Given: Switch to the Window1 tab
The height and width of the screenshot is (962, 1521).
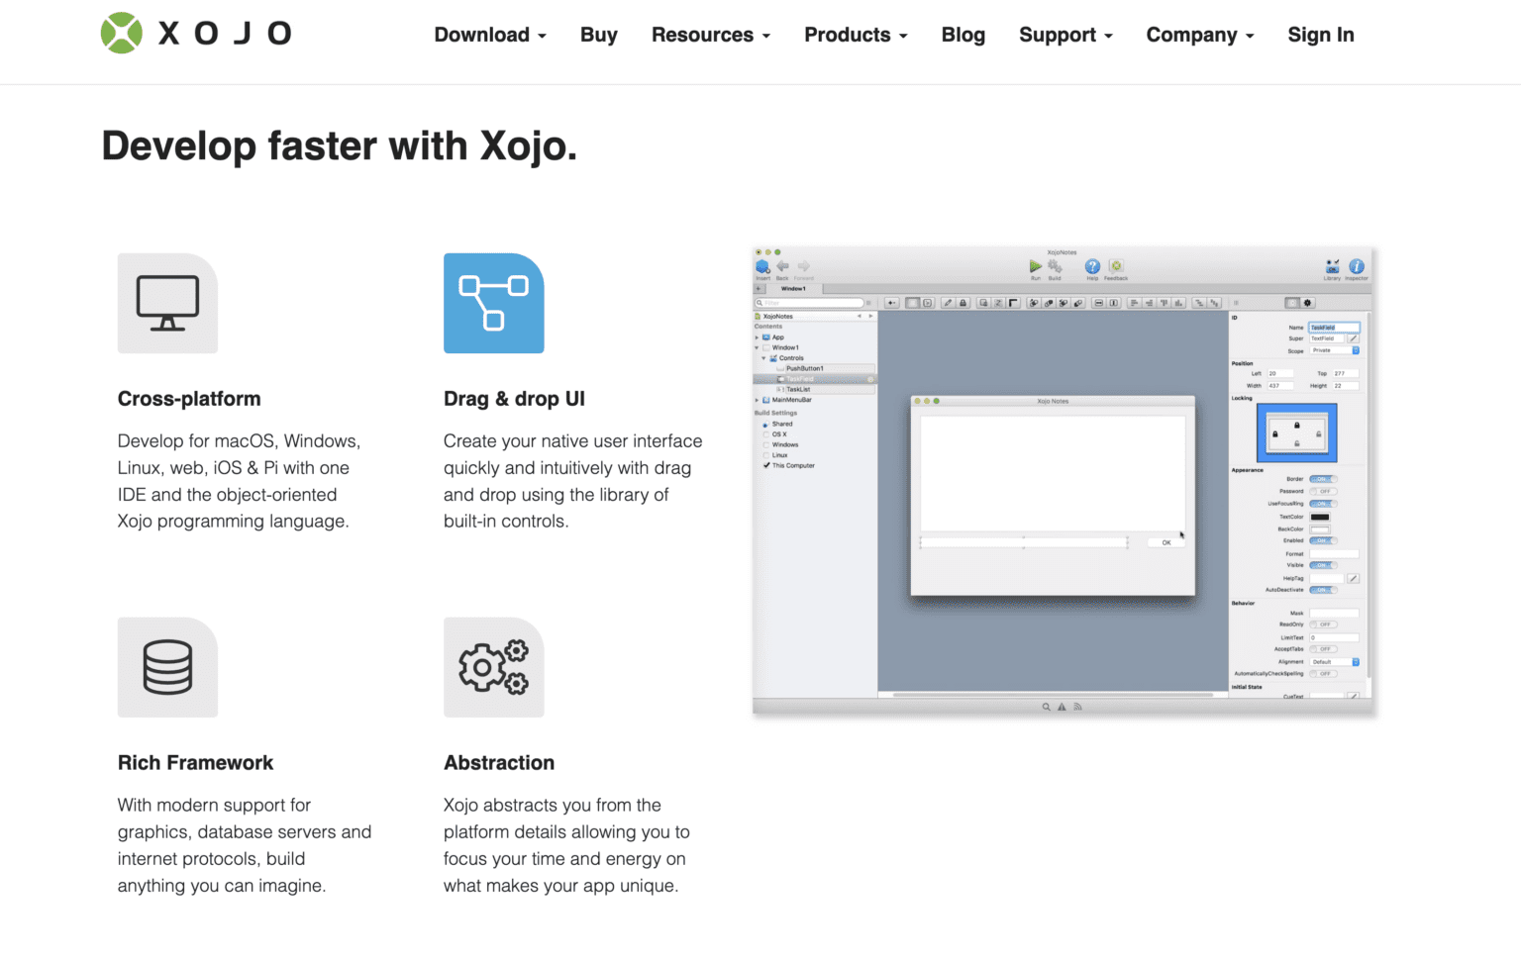Looking at the screenshot, I should [x=794, y=289].
